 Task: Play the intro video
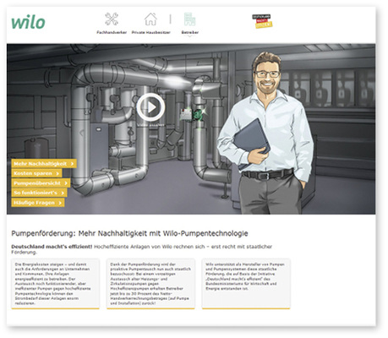(150, 107)
